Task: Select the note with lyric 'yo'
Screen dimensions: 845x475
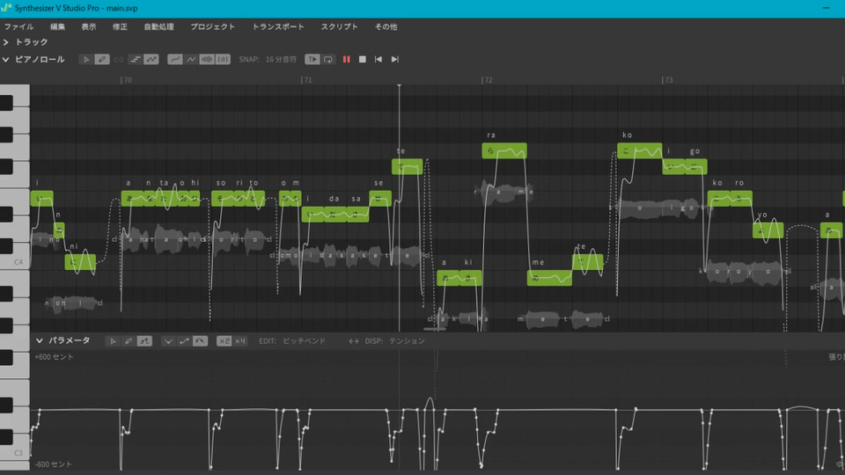Action: point(768,230)
